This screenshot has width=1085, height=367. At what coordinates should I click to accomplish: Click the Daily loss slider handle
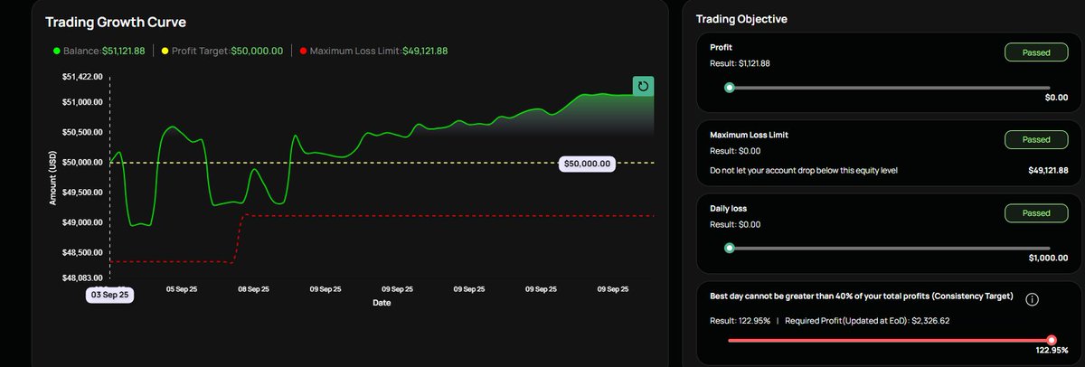click(729, 249)
